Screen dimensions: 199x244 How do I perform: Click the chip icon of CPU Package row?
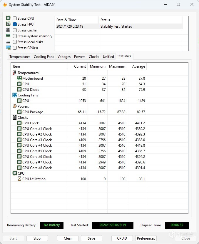pos(19,112)
